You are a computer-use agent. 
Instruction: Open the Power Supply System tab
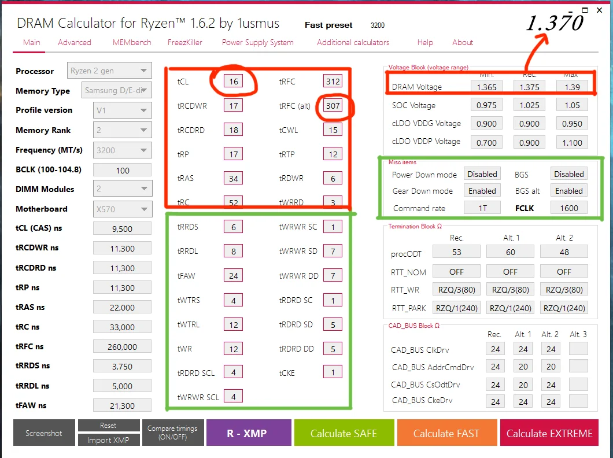pyautogui.click(x=257, y=42)
